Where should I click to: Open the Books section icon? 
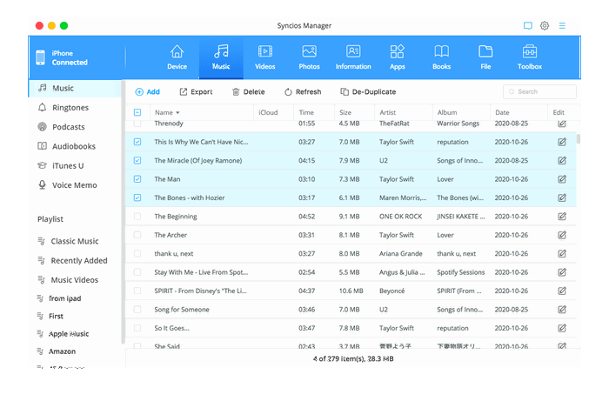point(442,52)
